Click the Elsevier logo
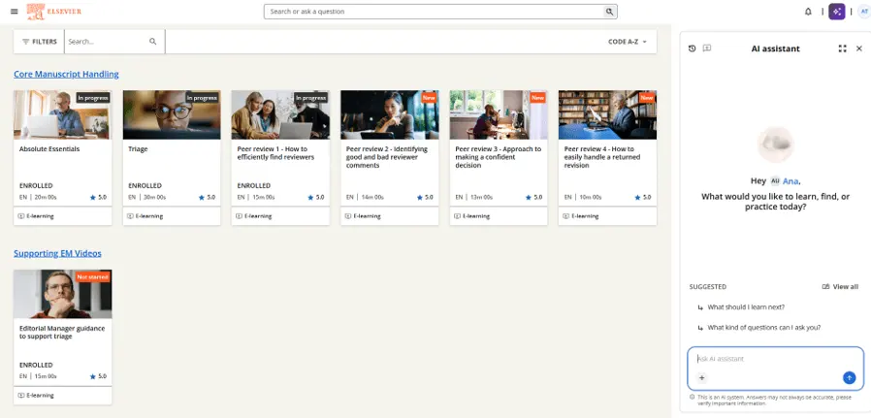Image resolution: width=871 pixels, height=418 pixels. tap(54, 11)
